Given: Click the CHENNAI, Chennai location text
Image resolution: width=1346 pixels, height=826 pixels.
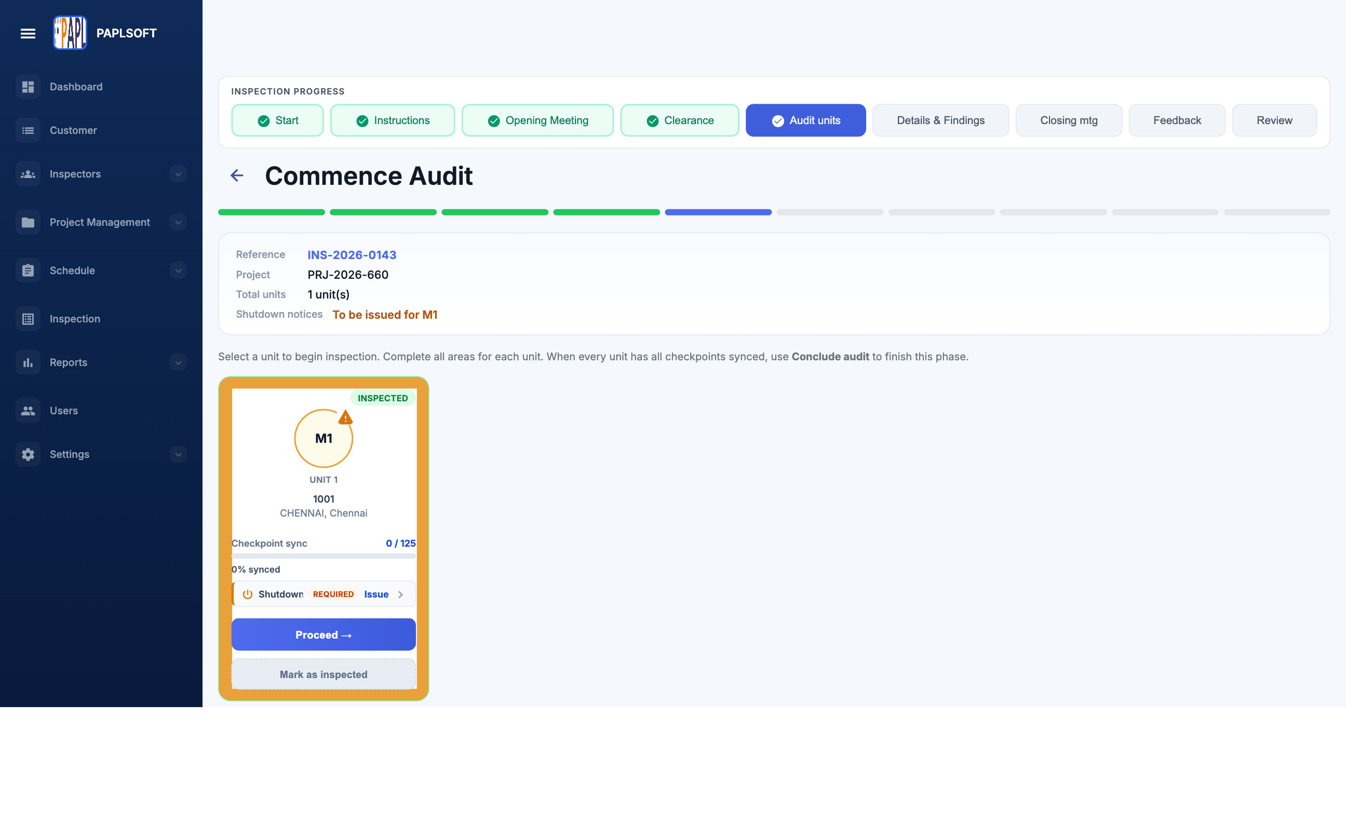Looking at the screenshot, I should pyautogui.click(x=324, y=513).
